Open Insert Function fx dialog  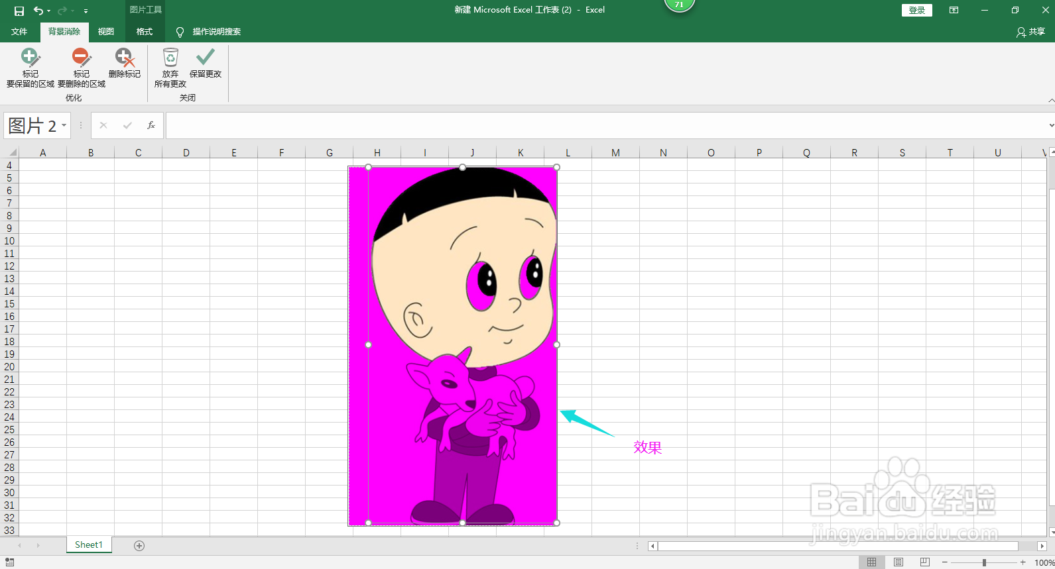151,125
